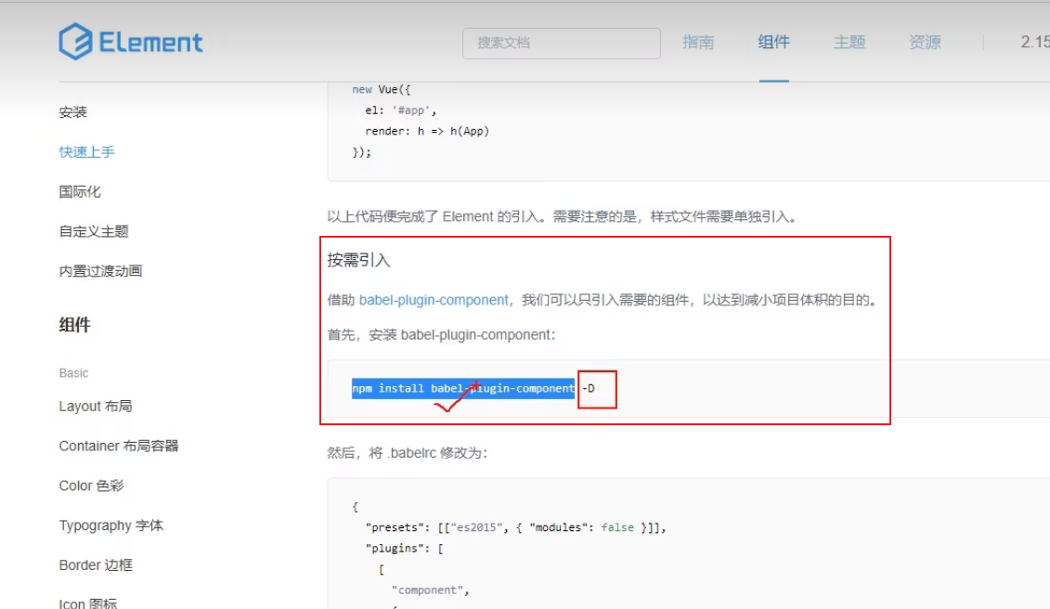Click the "presets" line in .babelrc code

(515, 527)
